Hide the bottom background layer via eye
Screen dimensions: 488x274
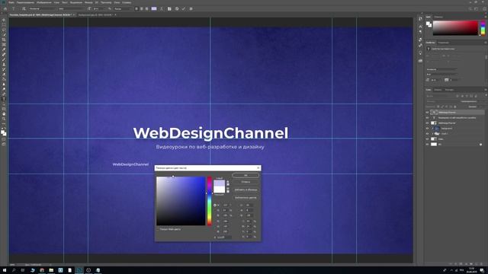click(427, 144)
